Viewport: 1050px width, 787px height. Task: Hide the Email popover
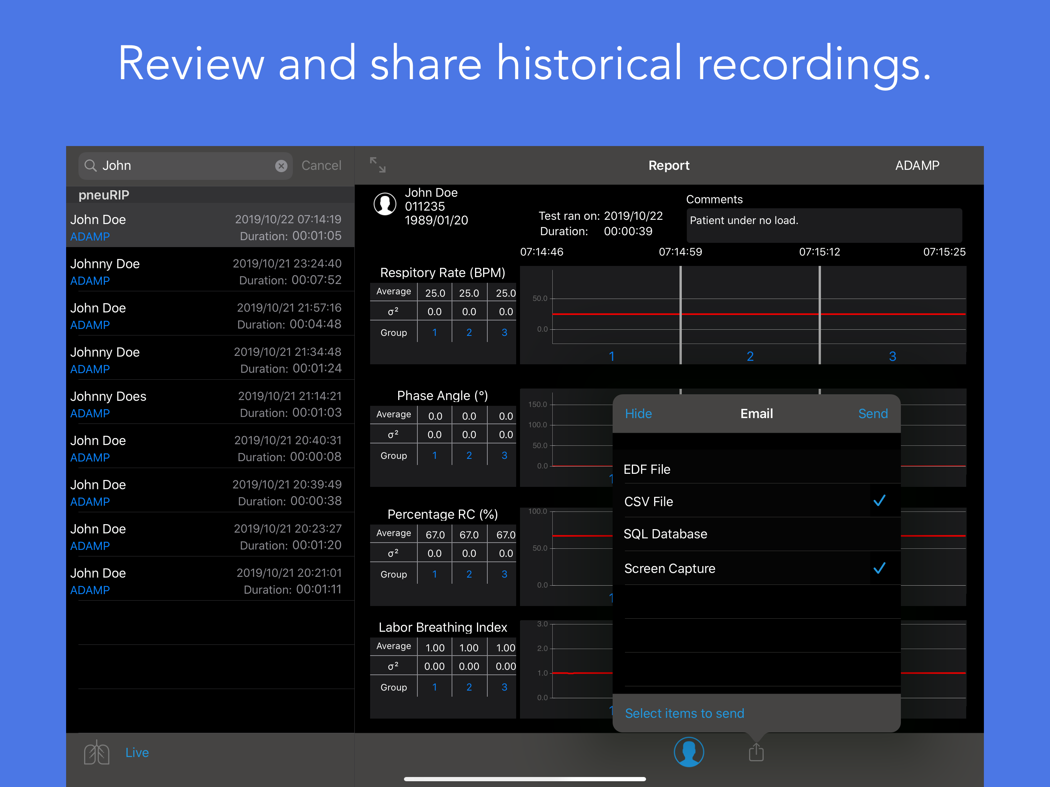click(638, 413)
